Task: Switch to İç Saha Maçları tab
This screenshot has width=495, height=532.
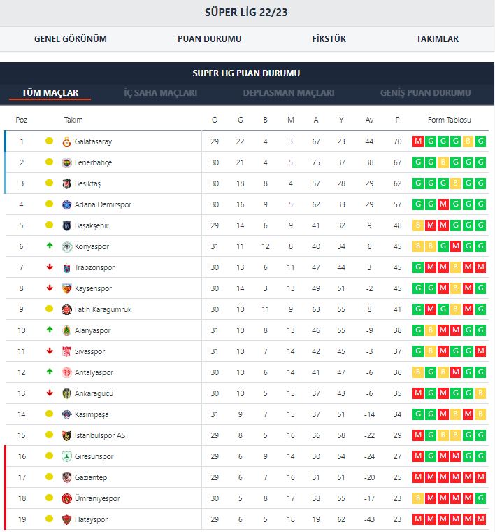Action: pos(160,93)
